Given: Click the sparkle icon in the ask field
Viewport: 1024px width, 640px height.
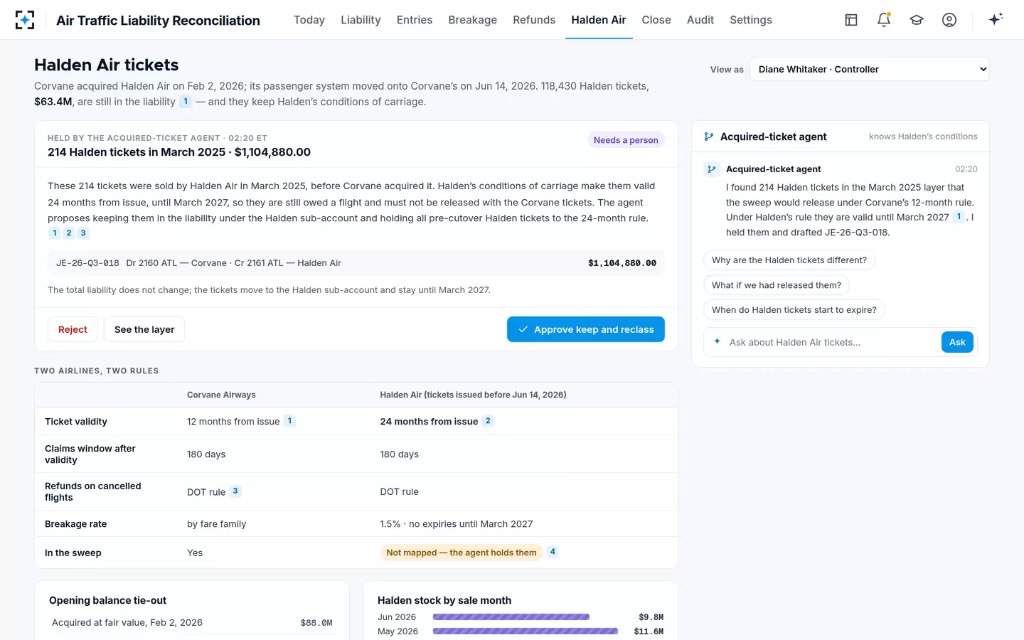Looking at the screenshot, I should tap(717, 342).
